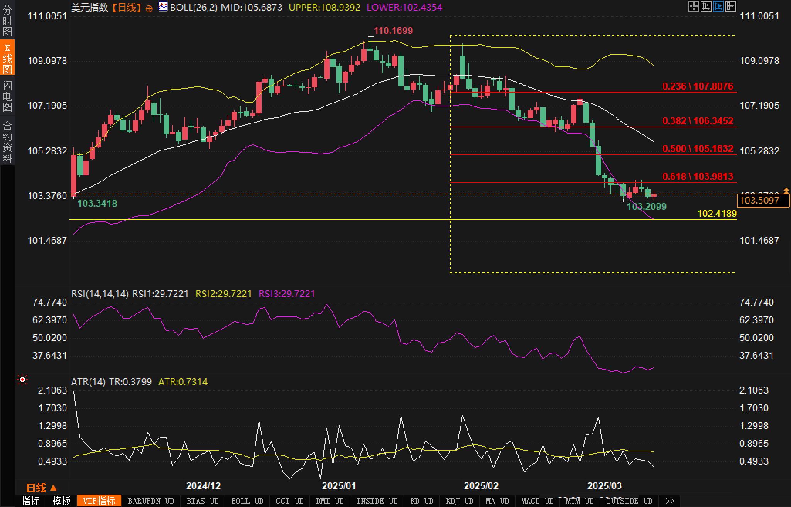Click the 103.3418 low price label
791x507 pixels.
coord(97,203)
